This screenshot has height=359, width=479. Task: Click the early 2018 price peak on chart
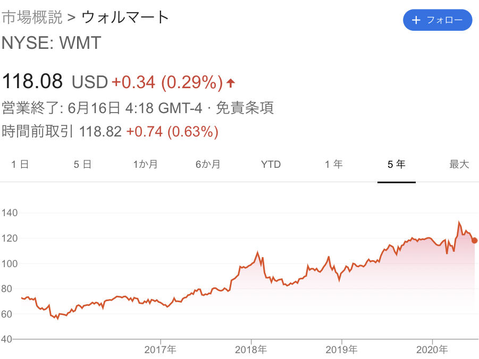coord(257,252)
